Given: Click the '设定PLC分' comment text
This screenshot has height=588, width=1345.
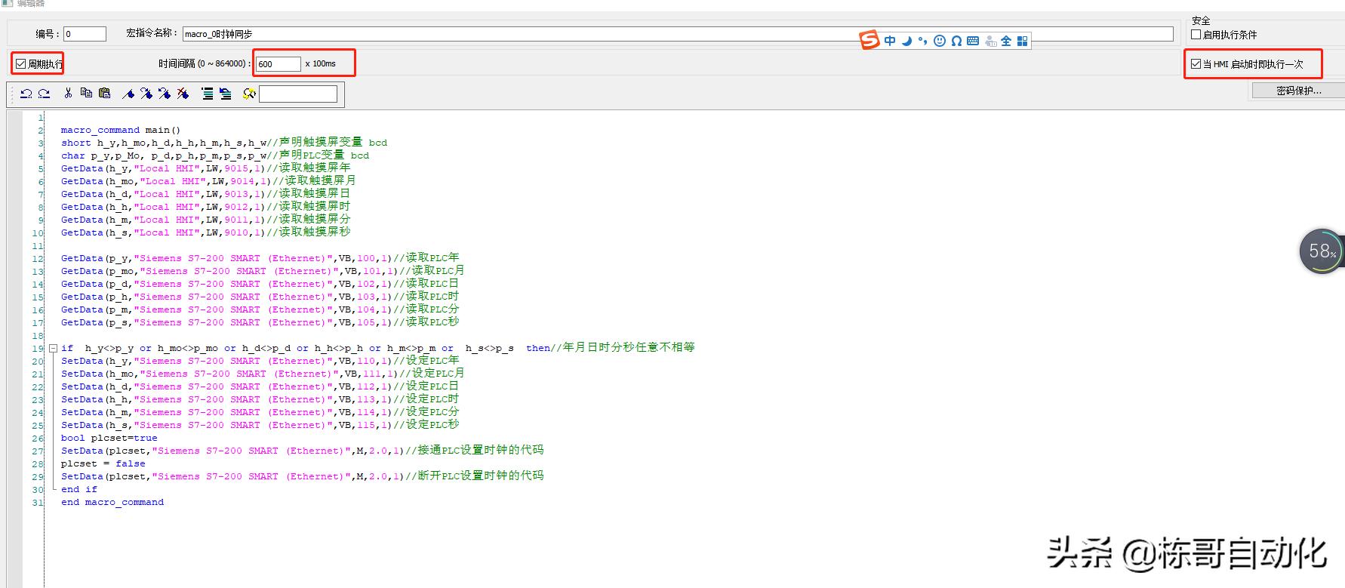Looking at the screenshot, I should coord(432,411).
